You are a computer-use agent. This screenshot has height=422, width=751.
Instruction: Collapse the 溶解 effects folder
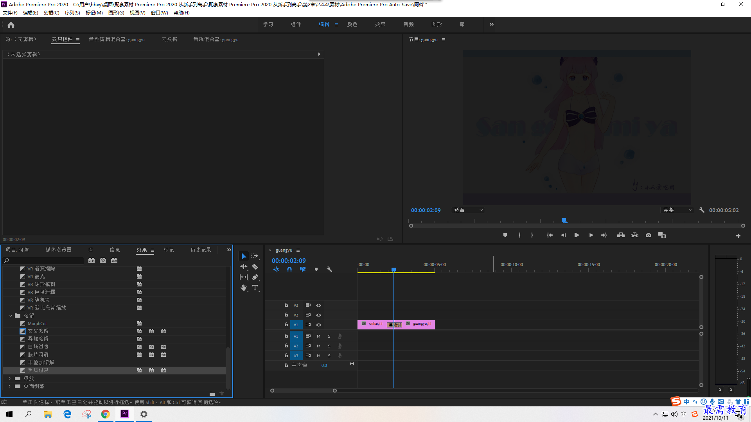click(x=10, y=316)
